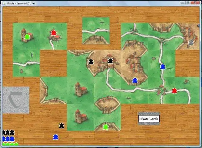Click the Fixate Cards button

point(149,119)
